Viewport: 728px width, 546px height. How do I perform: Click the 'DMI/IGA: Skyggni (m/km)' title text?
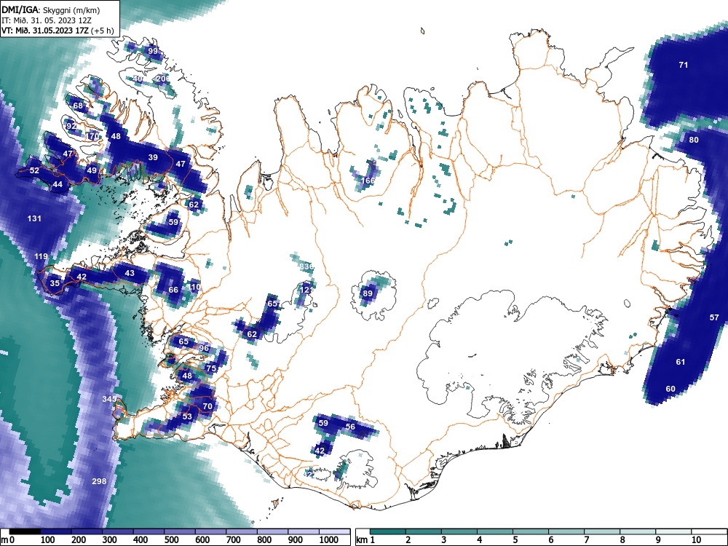(x=51, y=9)
